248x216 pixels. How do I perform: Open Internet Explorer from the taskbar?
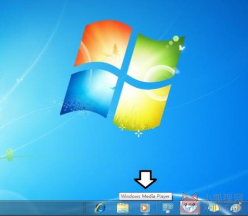(x=100, y=208)
